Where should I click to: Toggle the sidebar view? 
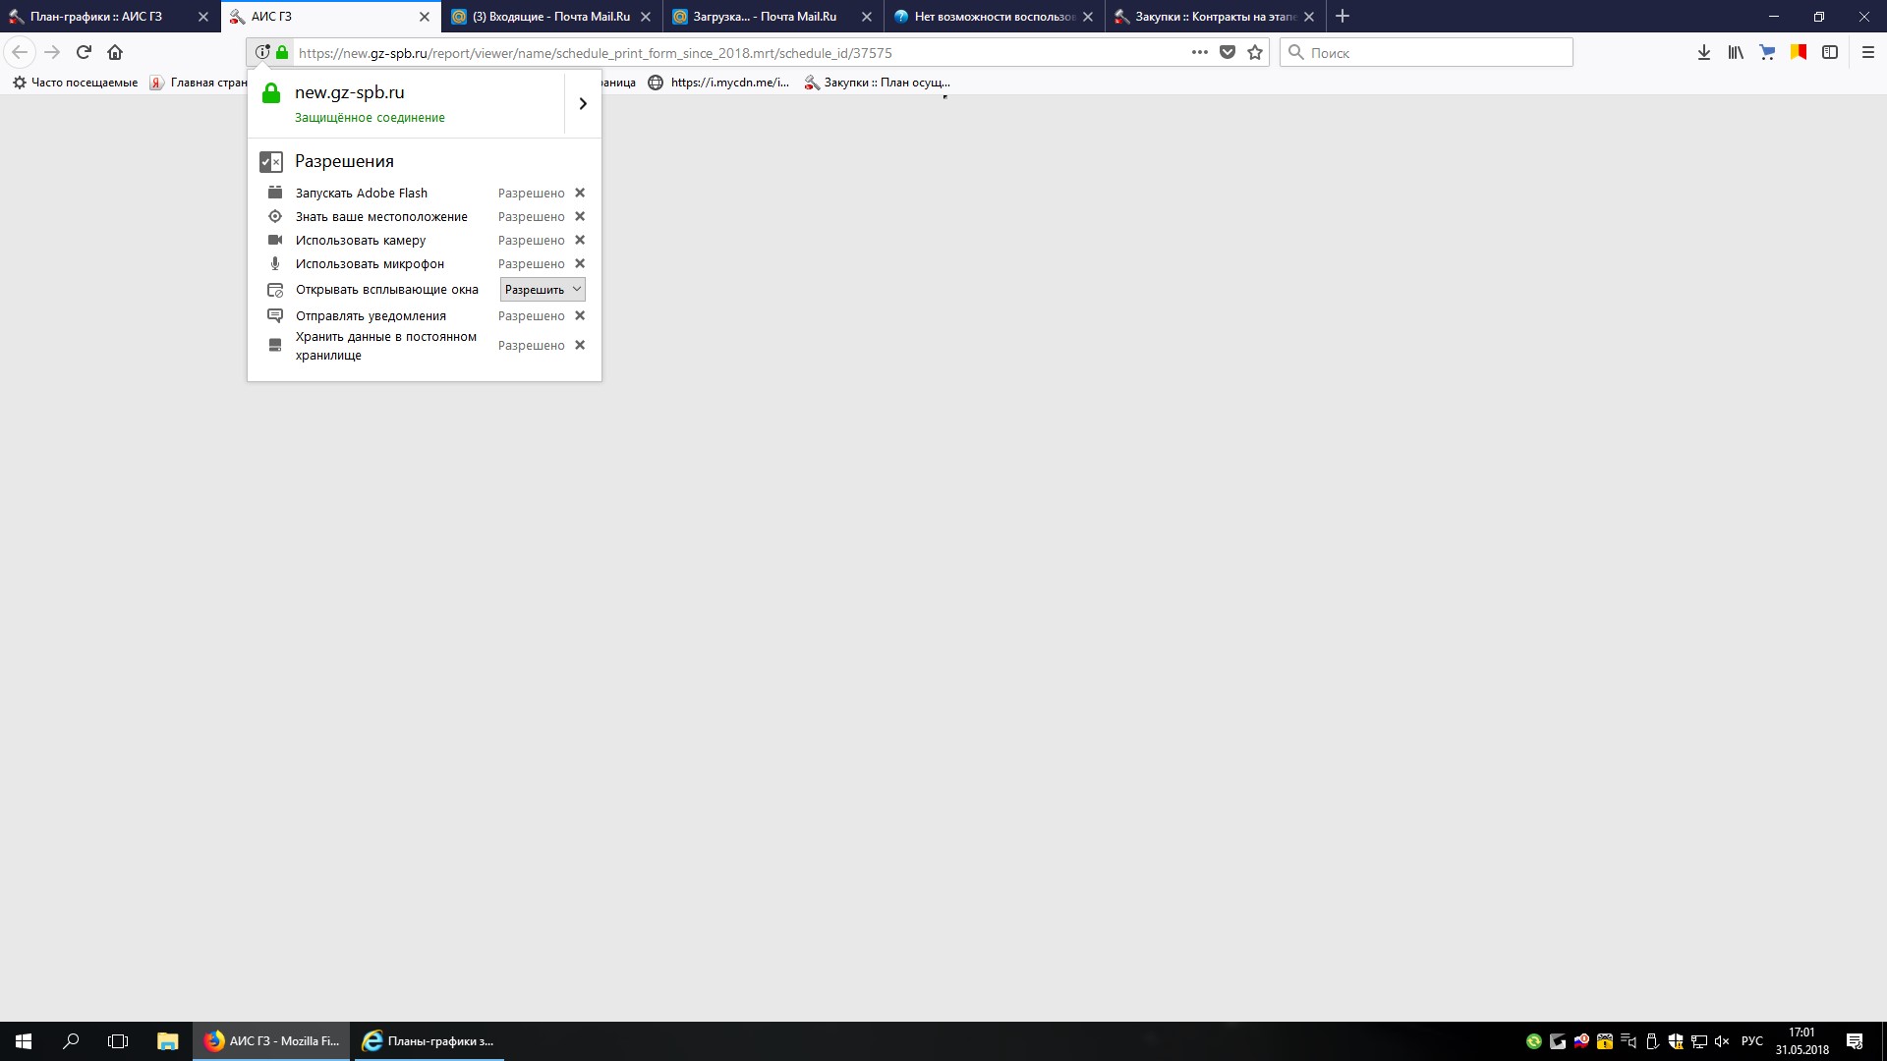(1830, 53)
